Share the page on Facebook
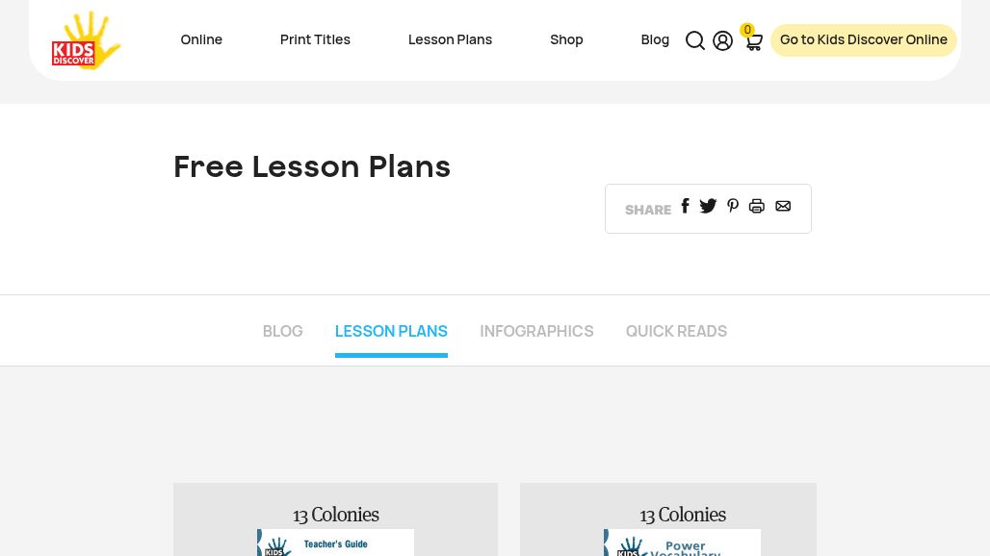Screen dimensions: 990x556 (x=685, y=206)
